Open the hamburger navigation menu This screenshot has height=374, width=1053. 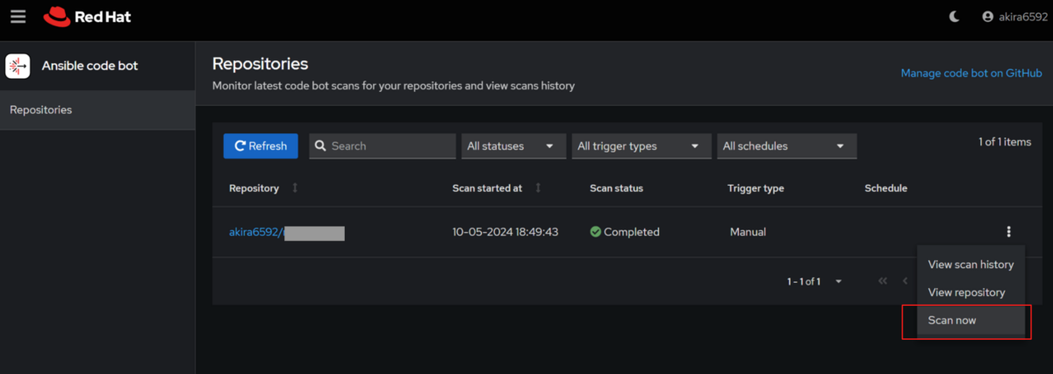18,17
